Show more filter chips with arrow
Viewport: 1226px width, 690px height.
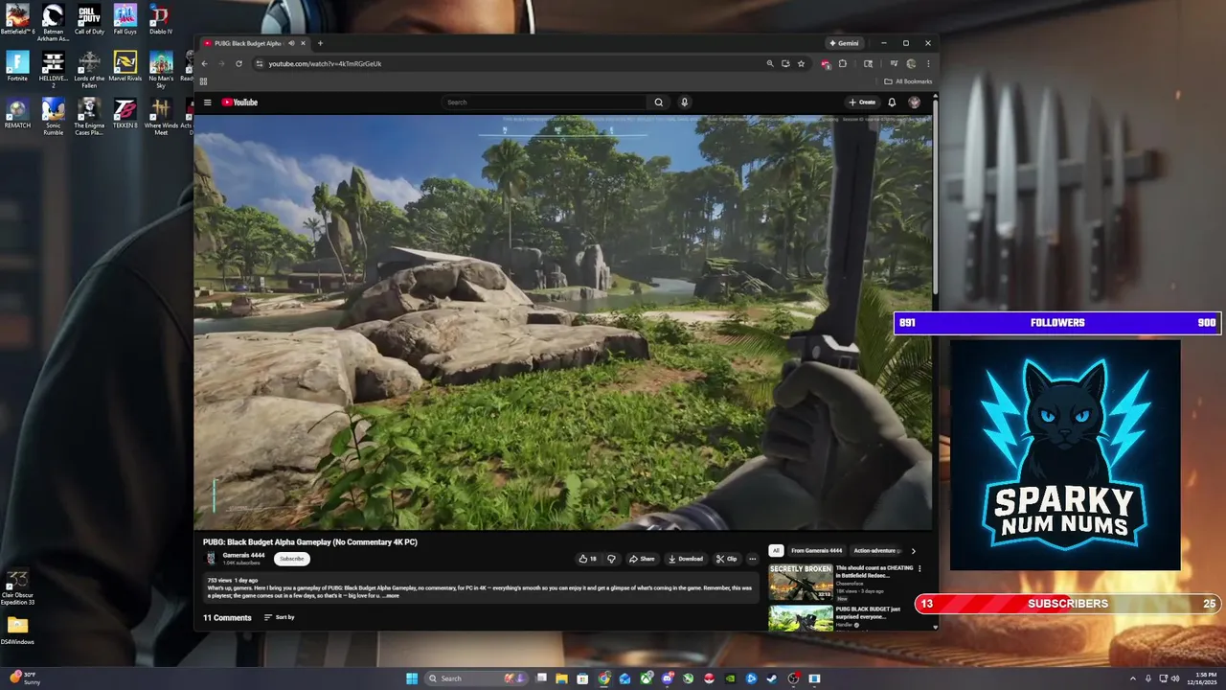pyautogui.click(x=913, y=551)
